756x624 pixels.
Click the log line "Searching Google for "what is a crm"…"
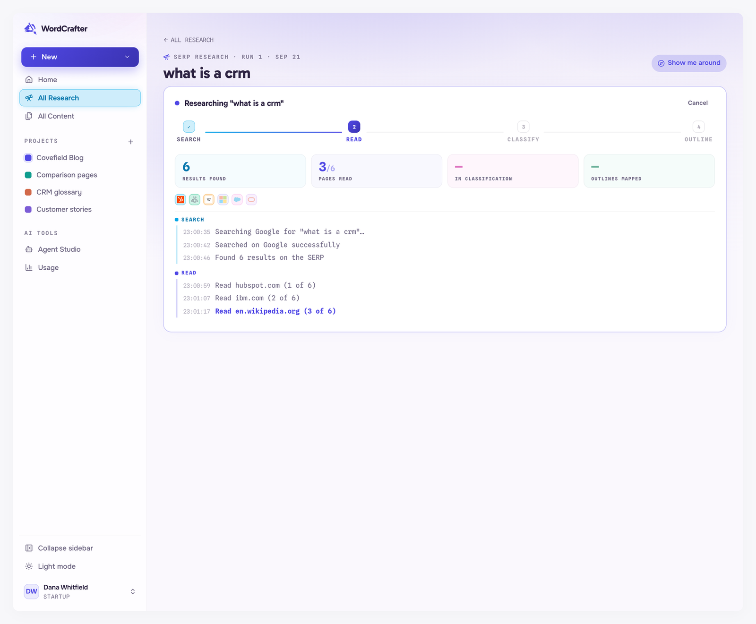pos(290,232)
